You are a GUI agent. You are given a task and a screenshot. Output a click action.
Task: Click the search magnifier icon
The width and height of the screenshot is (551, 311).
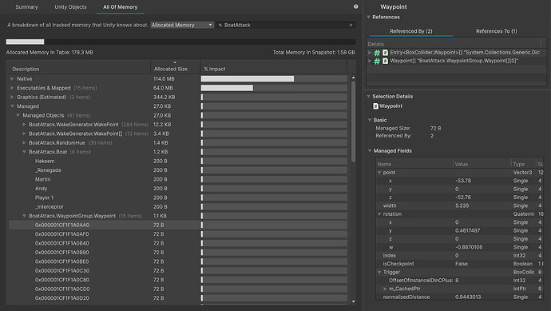click(x=220, y=25)
